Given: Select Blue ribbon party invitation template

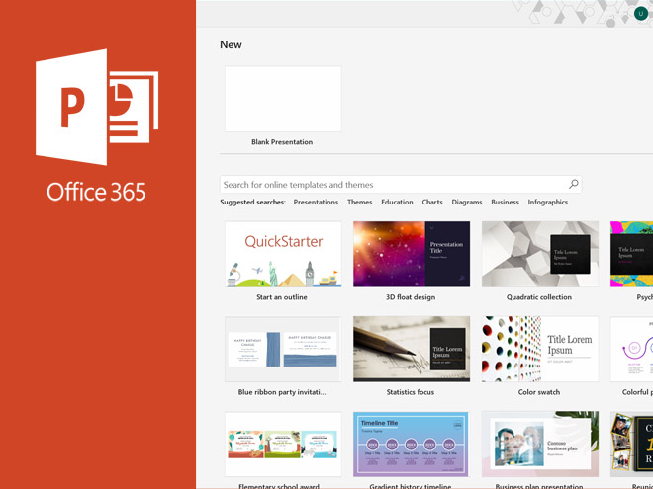Looking at the screenshot, I should pos(283,350).
